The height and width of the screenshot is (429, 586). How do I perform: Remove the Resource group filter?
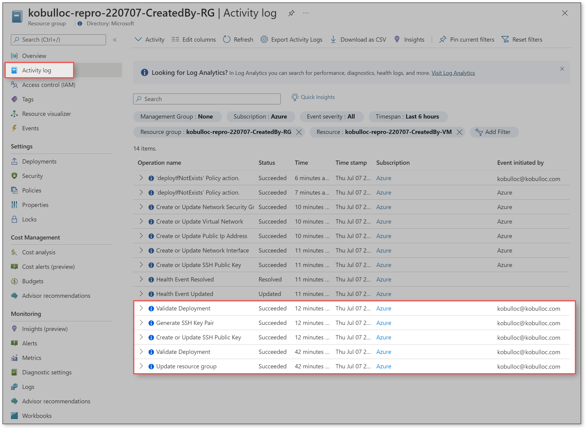pyautogui.click(x=299, y=132)
